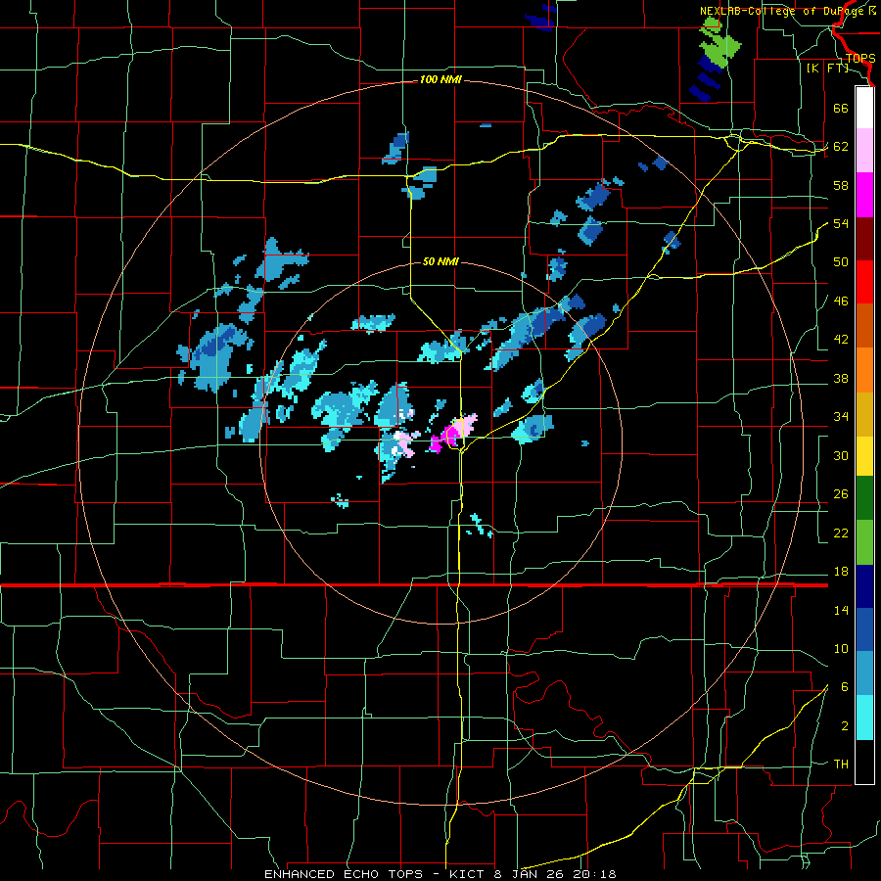Click the "[K FT]" units label
This screenshot has height=881, width=881.
pos(827,68)
